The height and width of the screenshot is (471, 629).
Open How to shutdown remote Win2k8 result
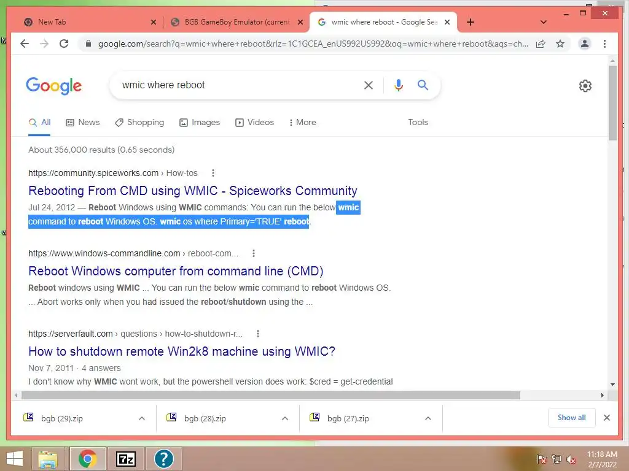(182, 351)
